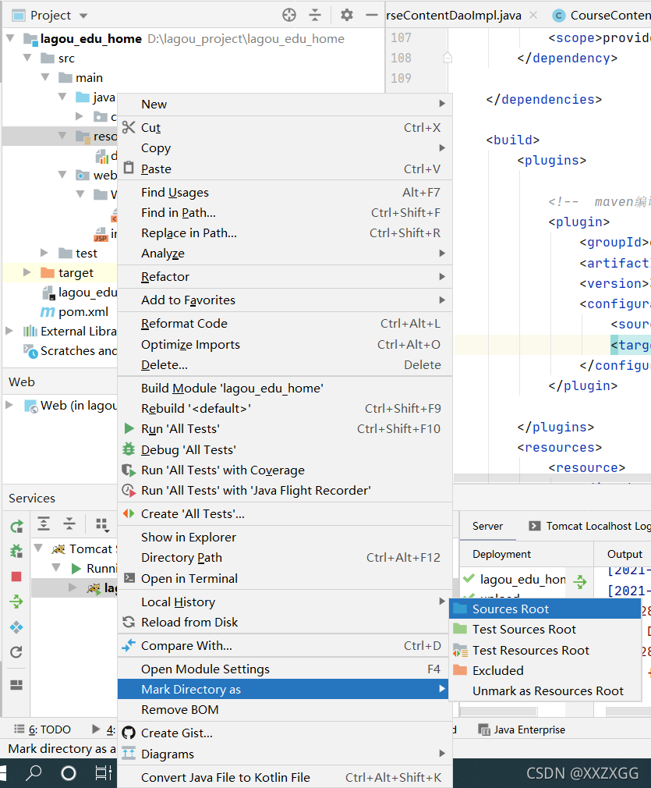
Task: Collapse the Tomcat Server node in Services
Action: 38,548
